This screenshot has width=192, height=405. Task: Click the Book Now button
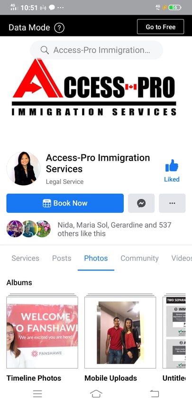point(65,203)
